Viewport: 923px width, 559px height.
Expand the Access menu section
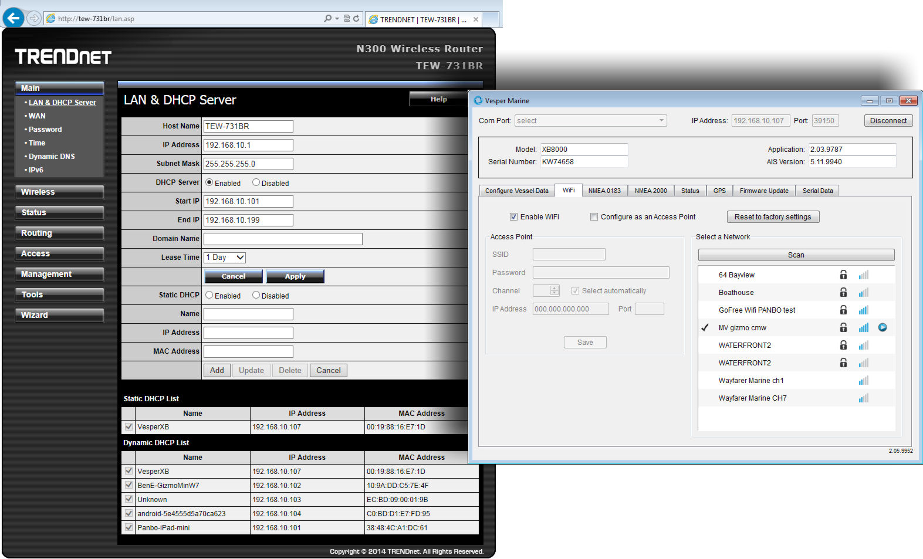(x=59, y=253)
